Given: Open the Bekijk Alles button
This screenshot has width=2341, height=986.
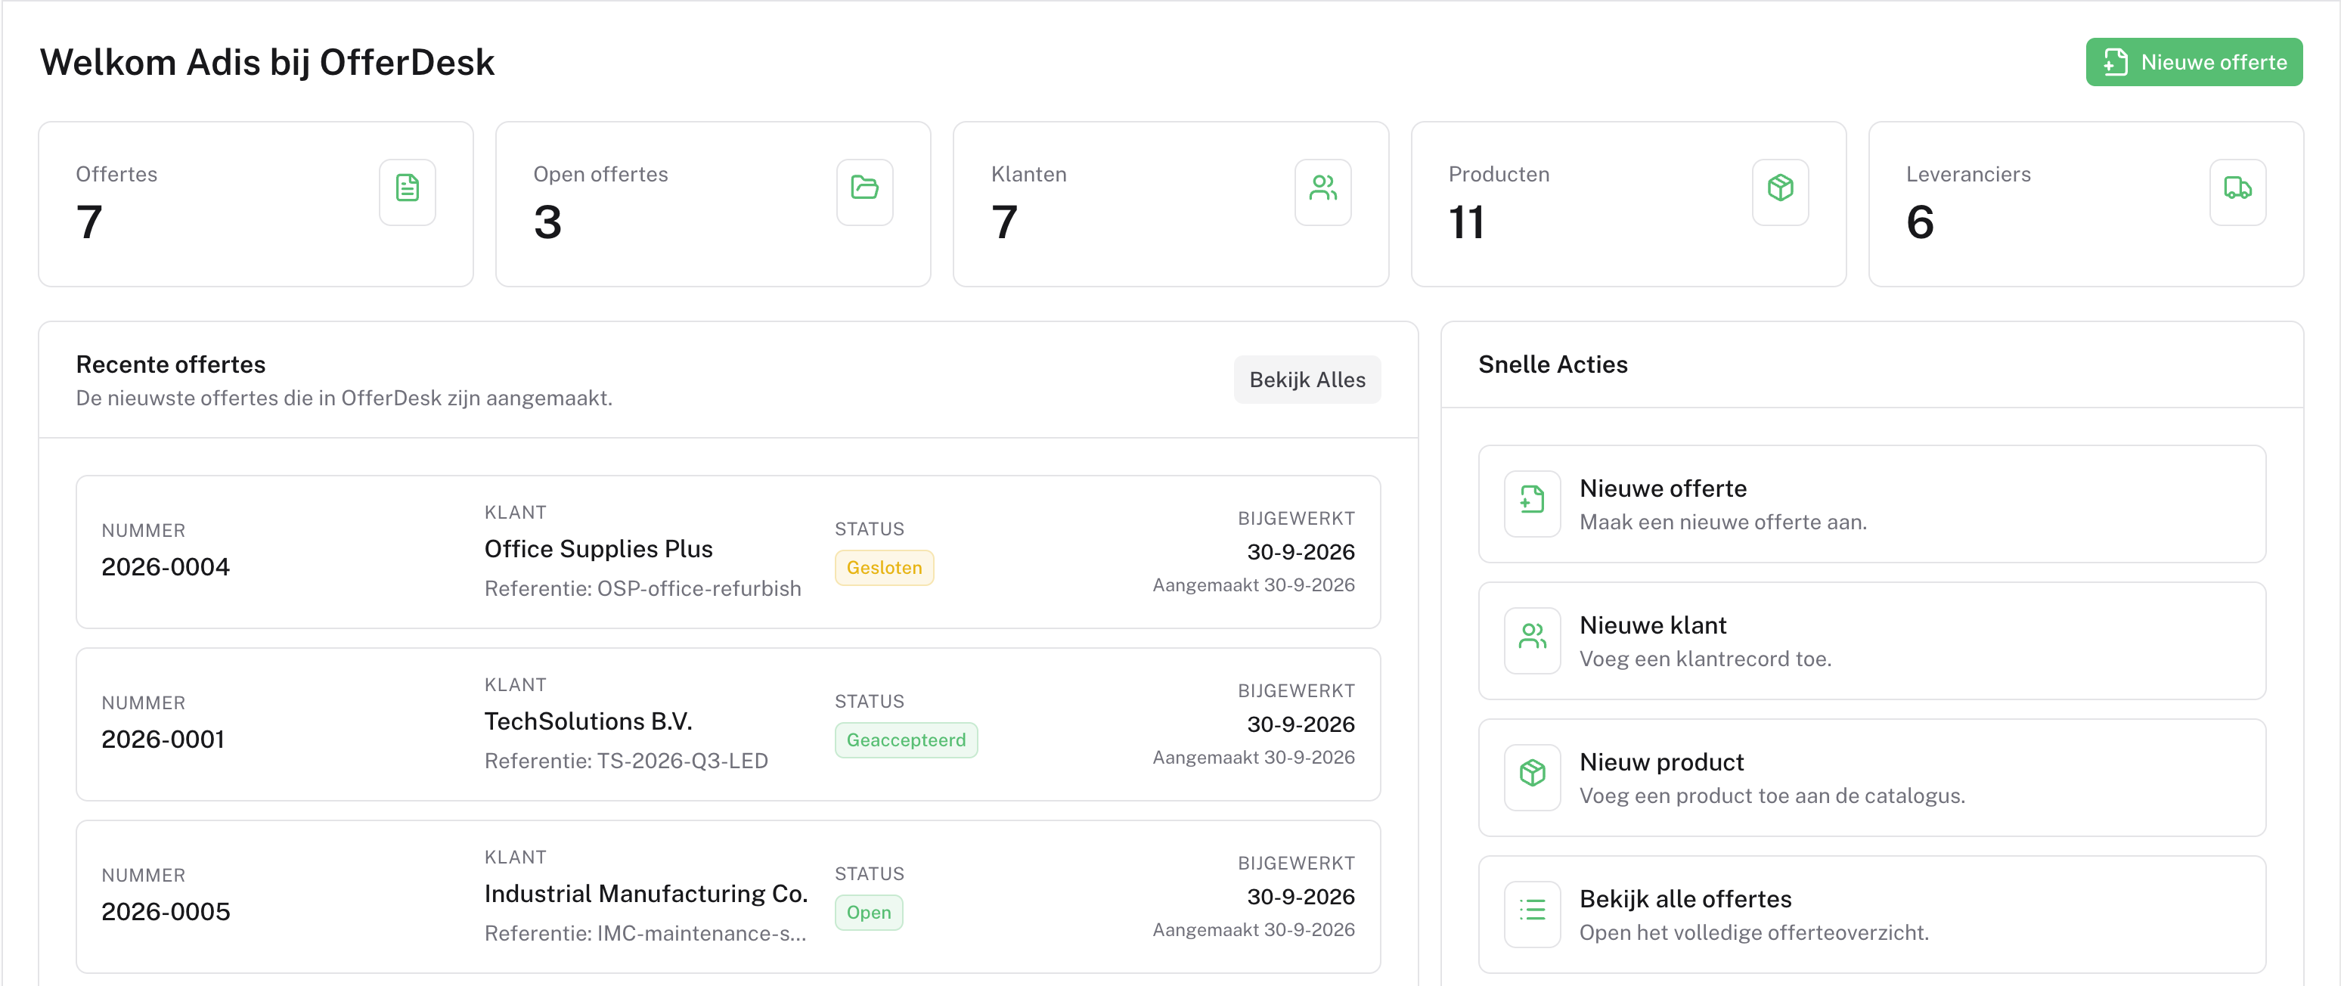Looking at the screenshot, I should tap(1307, 380).
